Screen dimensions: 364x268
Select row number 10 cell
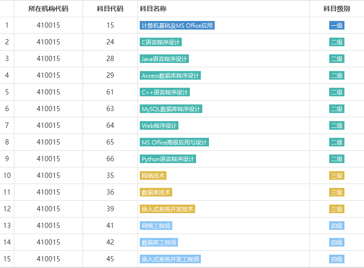click(7, 175)
